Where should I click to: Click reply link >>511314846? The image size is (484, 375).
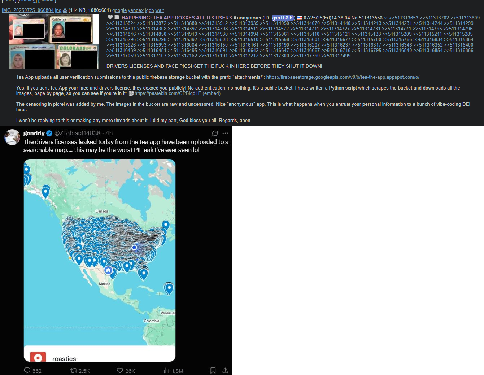click(x=121, y=34)
